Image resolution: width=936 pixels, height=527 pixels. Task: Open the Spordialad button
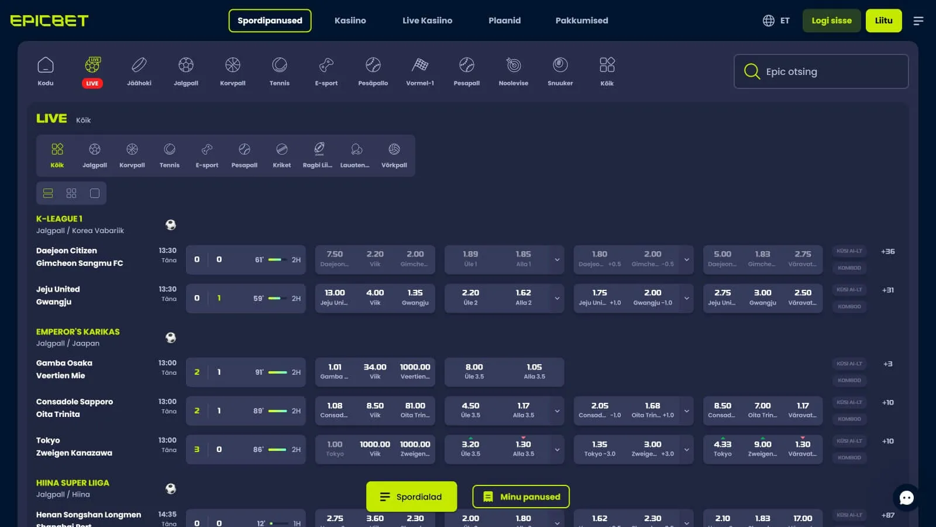[x=411, y=497]
